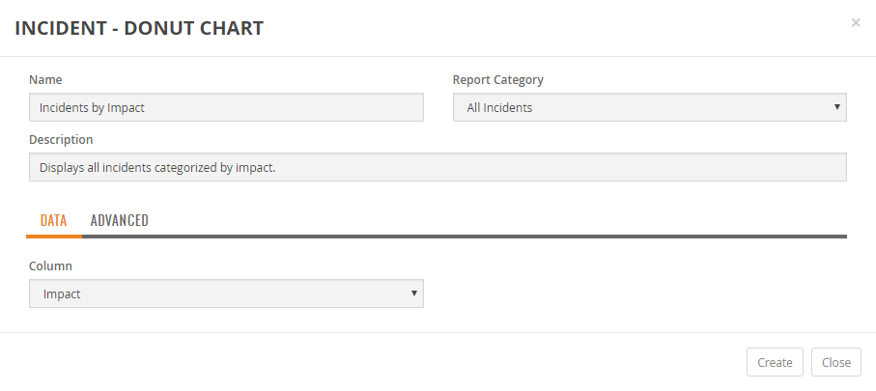The image size is (876, 391).
Task: Click the arrow on All Incidents select box
Action: pyautogui.click(x=837, y=107)
